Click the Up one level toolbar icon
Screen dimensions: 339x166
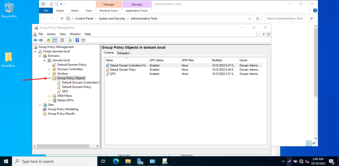pos(49,40)
